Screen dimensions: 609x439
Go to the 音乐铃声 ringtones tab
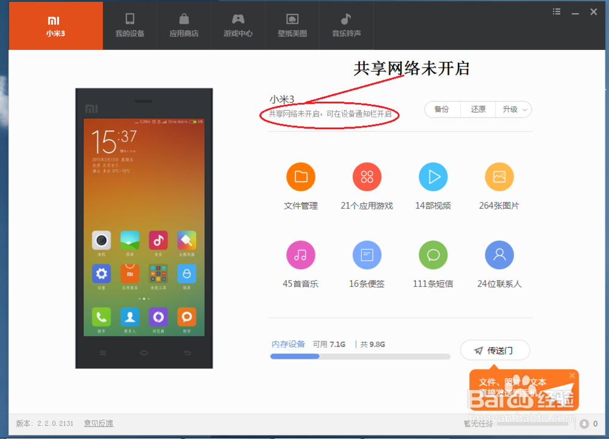346,26
